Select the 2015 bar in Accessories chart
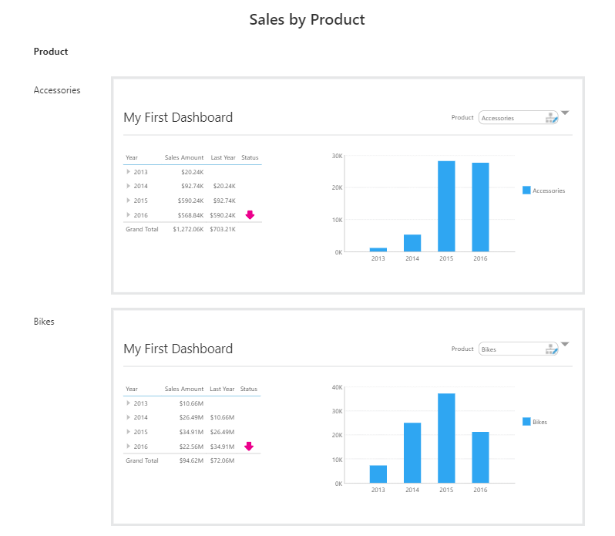This screenshot has width=615, height=536. pos(446,206)
